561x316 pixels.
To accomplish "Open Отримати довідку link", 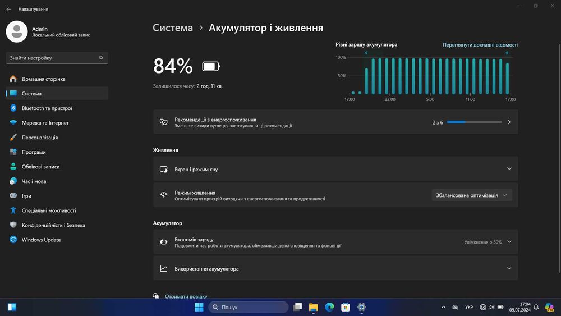I will click(x=186, y=296).
